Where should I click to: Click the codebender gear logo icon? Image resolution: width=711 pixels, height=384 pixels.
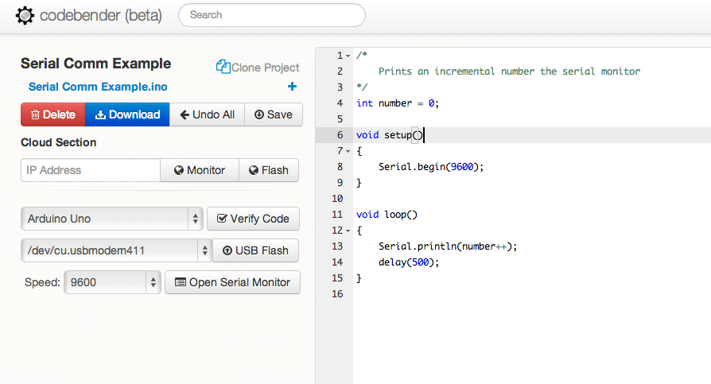pyautogui.click(x=25, y=15)
